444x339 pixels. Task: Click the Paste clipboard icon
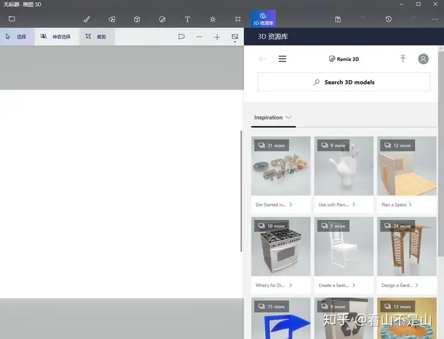(338, 19)
